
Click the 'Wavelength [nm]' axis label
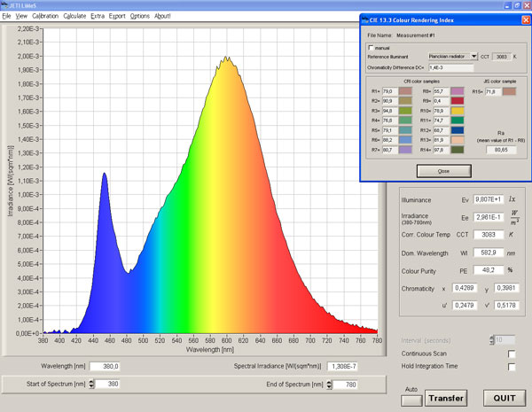click(210, 350)
